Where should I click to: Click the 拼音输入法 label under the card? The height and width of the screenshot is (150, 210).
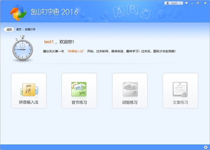(29, 102)
